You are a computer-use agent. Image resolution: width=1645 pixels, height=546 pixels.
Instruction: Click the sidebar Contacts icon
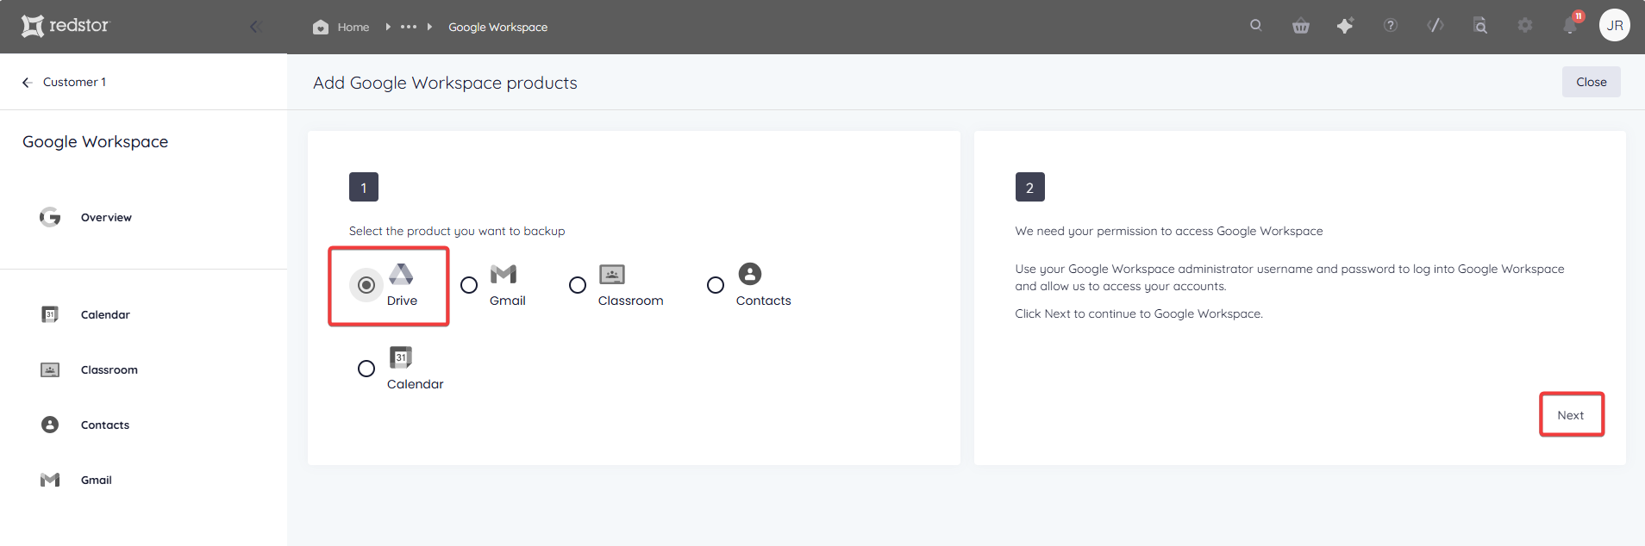50,425
